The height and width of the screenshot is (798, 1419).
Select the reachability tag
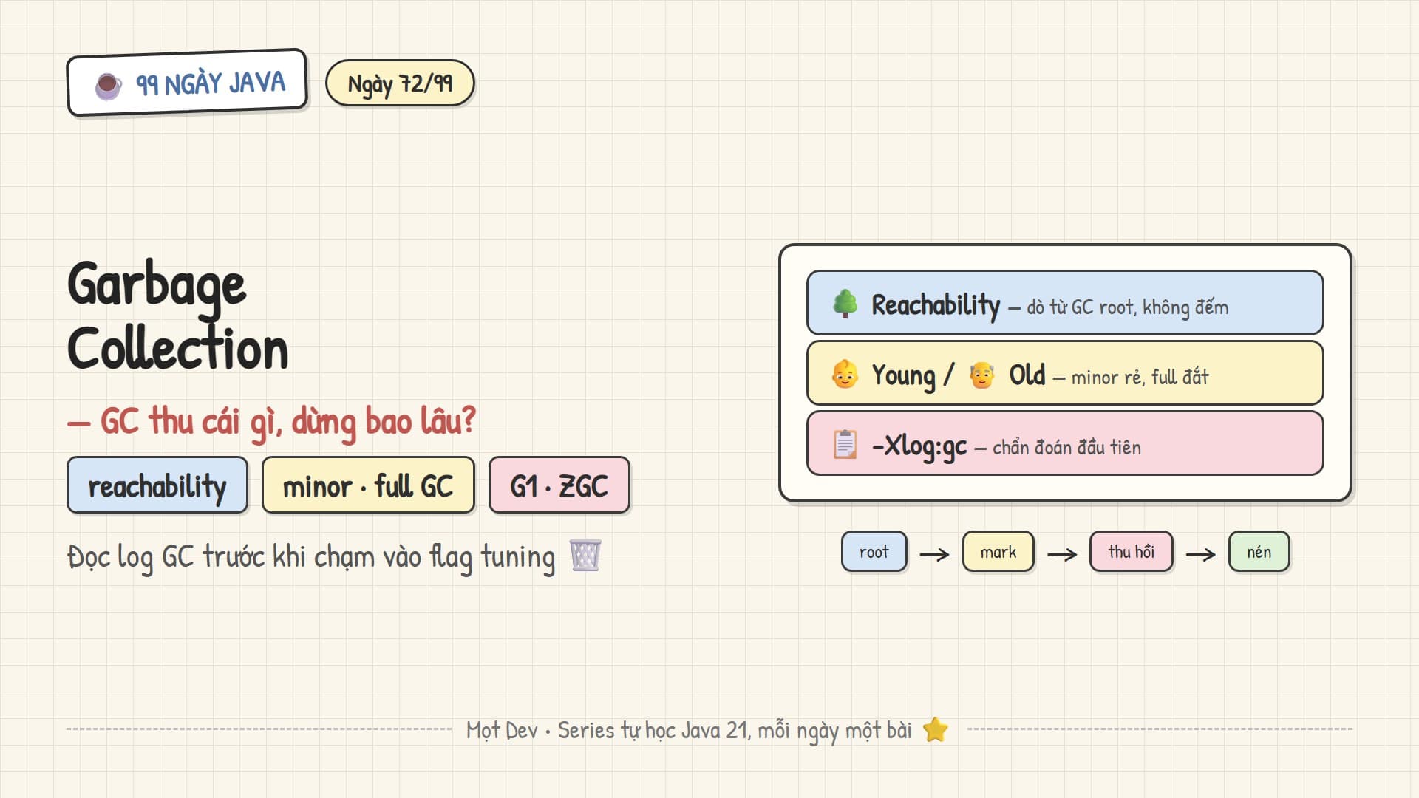click(x=157, y=485)
